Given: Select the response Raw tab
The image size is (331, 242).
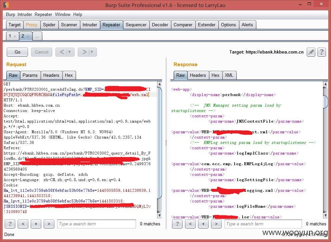Looking at the screenshot, I should coord(180,75).
